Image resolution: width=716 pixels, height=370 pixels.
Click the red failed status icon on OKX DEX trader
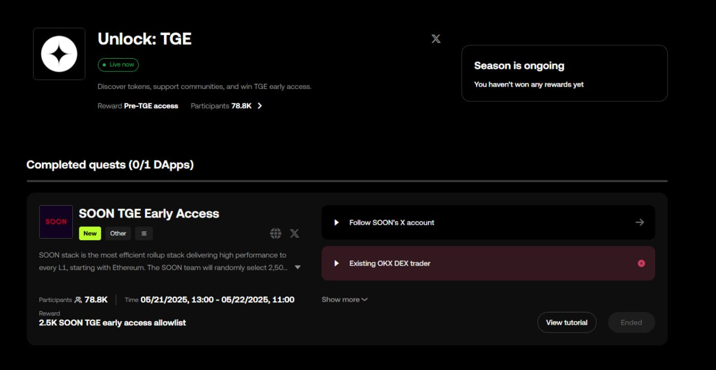click(642, 263)
